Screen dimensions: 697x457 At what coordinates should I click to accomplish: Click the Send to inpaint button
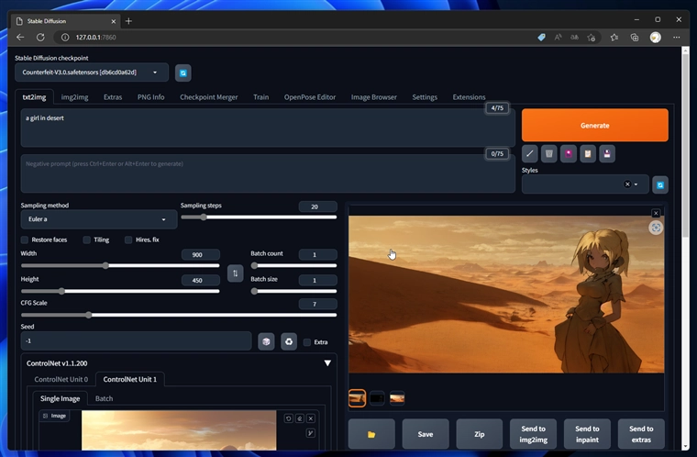point(587,433)
